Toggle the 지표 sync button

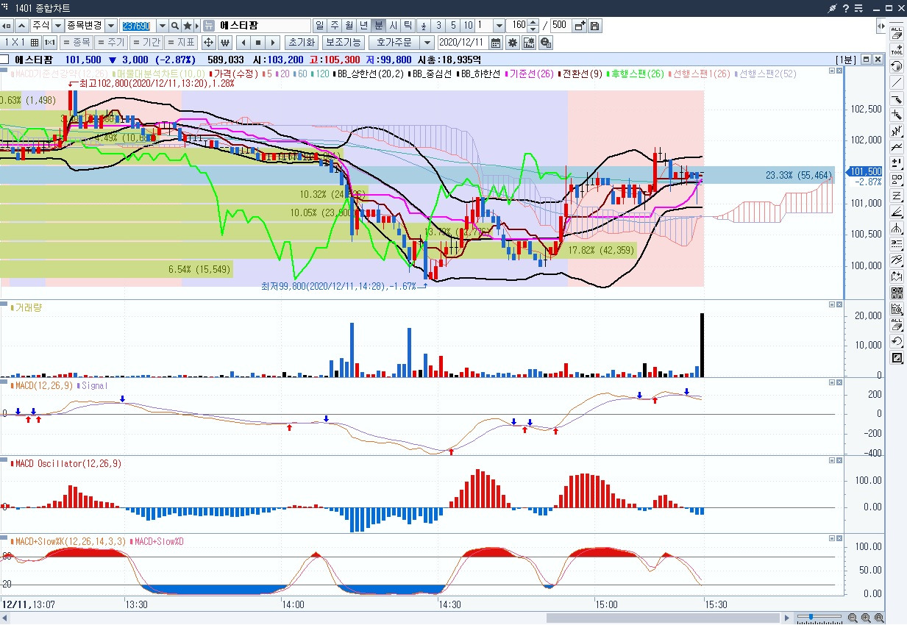181,43
